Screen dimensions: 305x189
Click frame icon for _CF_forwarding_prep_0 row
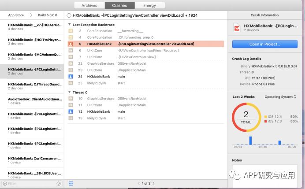[x=71, y=37]
